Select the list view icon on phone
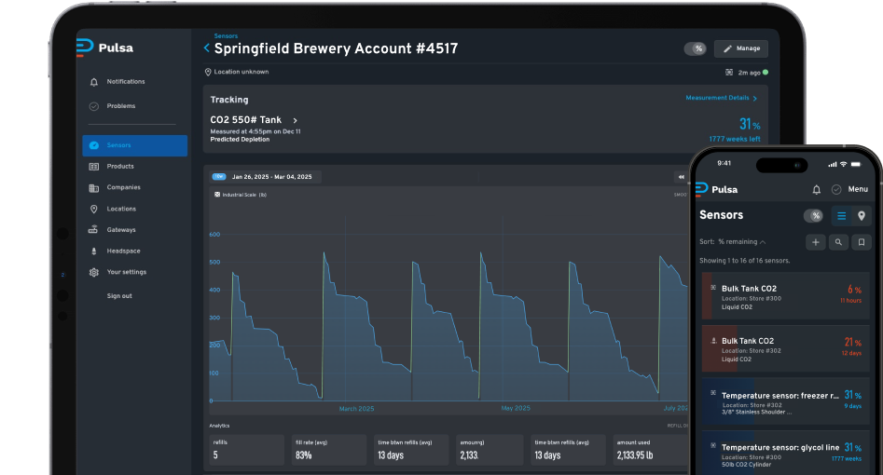This screenshot has height=475, width=883. click(841, 216)
